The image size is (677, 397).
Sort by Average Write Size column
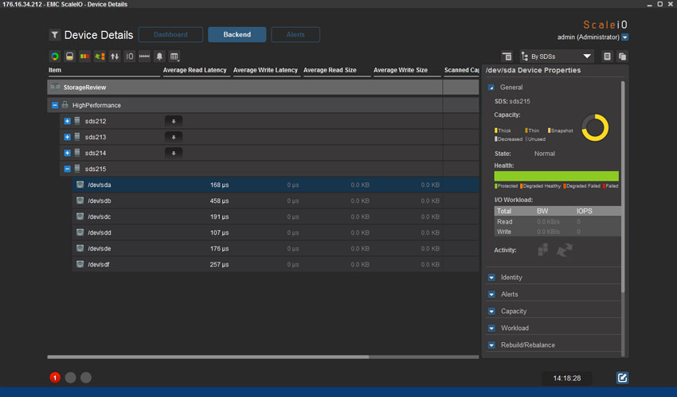[x=401, y=70]
